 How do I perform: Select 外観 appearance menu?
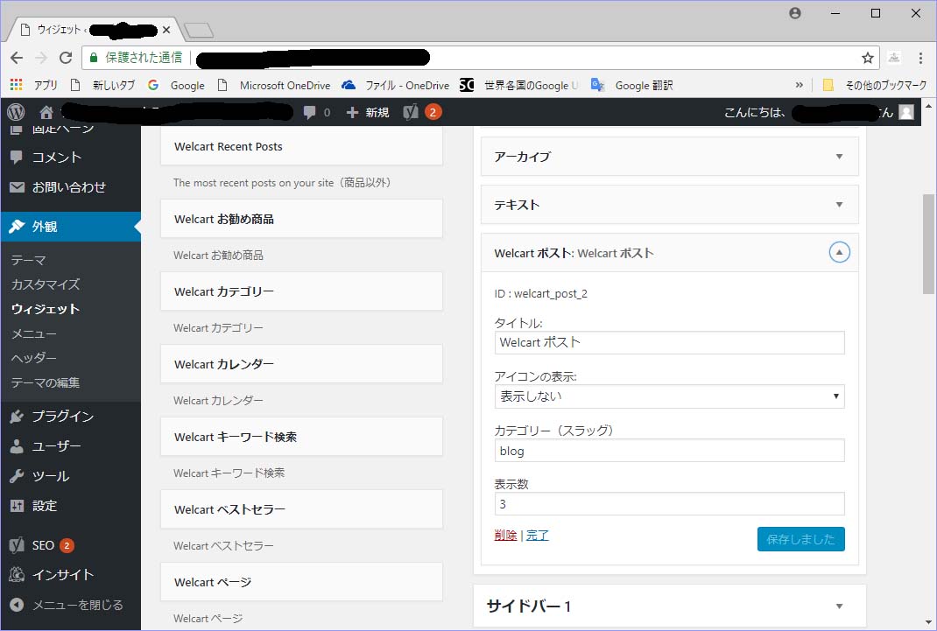point(71,227)
